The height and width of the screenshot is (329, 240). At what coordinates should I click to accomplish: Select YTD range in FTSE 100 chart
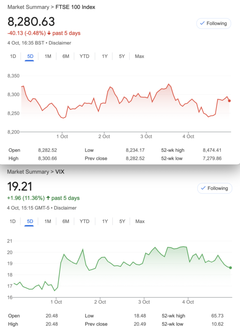[x=84, y=56]
